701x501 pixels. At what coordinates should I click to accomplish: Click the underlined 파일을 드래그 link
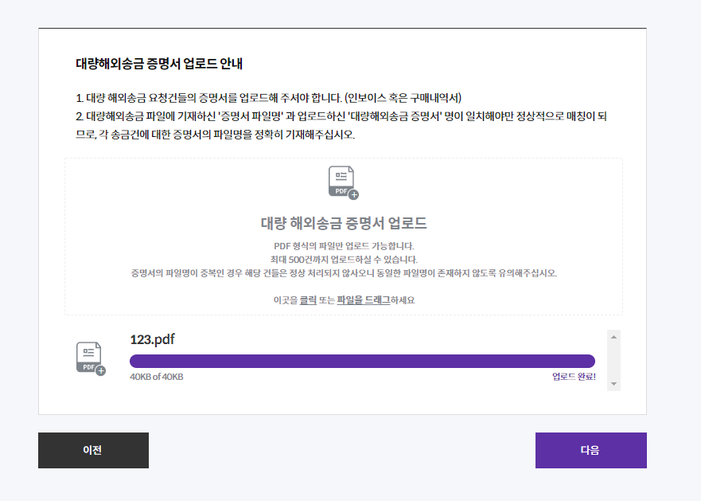[x=364, y=300]
